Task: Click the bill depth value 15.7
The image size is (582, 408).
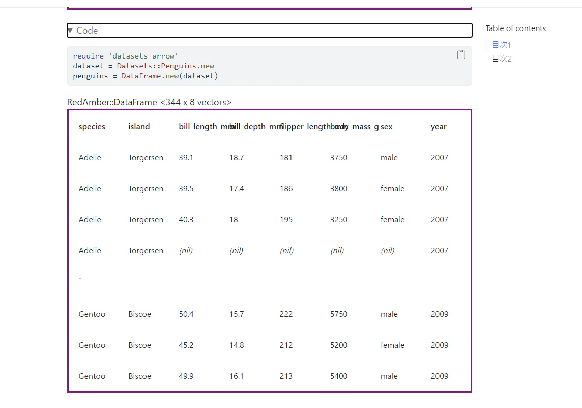Action: 237,314
